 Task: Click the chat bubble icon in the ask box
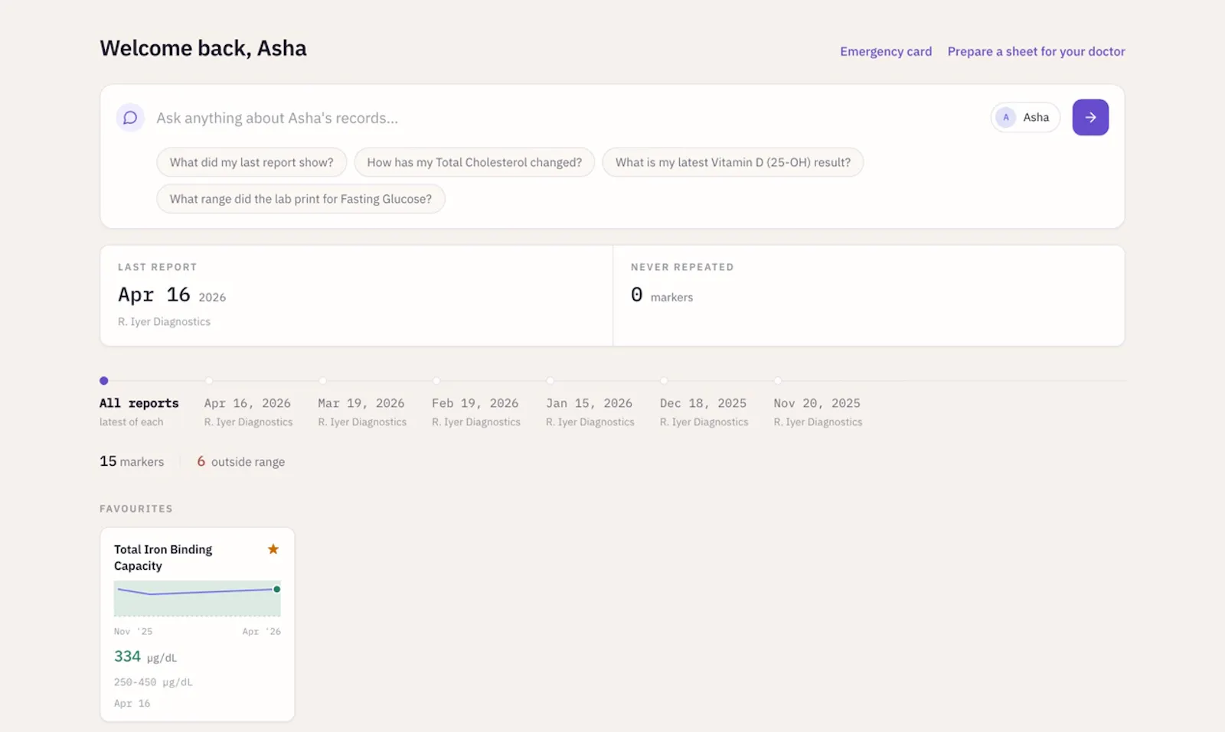click(130, 118)
